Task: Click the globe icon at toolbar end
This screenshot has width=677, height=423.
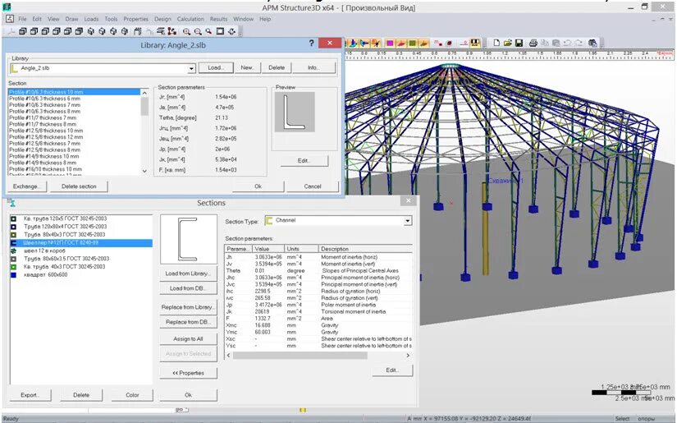Action: coord(592,43)
